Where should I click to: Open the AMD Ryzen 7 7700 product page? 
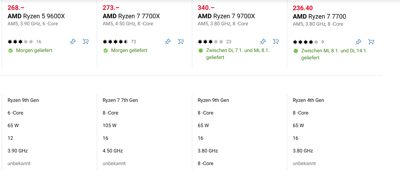click(x=319, y=17)
